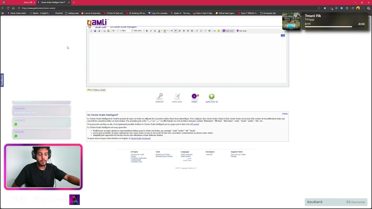
Task: Open 'VirusTotal' bookmark
Action: coord(57,13)
